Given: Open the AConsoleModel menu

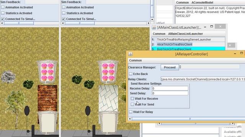Looking at the screenshot, I should [x=202, y=3].
